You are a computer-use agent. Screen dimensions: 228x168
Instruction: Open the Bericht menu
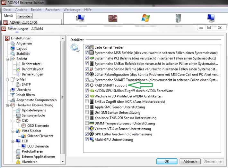coord(36,10)
